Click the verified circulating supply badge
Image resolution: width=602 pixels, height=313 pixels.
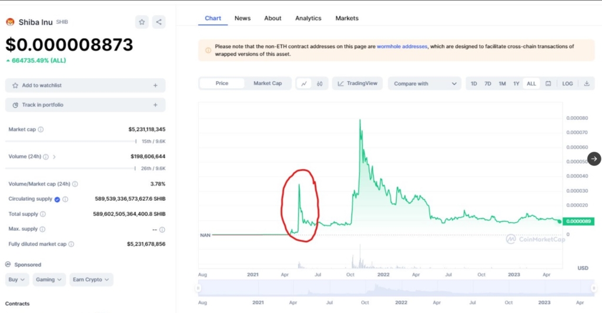(x=57, y=199)
